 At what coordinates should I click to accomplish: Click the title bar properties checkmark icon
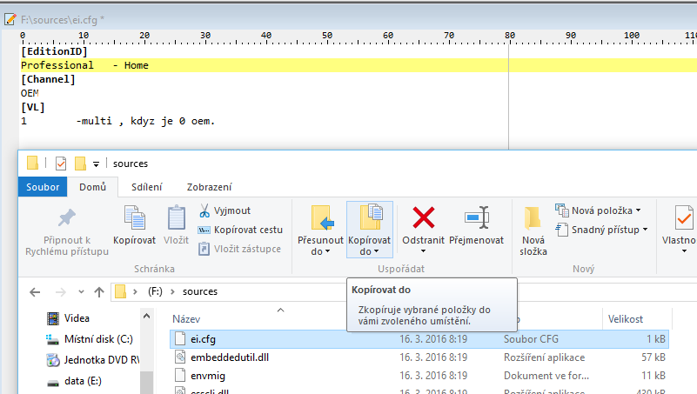[x=61, y=164]
